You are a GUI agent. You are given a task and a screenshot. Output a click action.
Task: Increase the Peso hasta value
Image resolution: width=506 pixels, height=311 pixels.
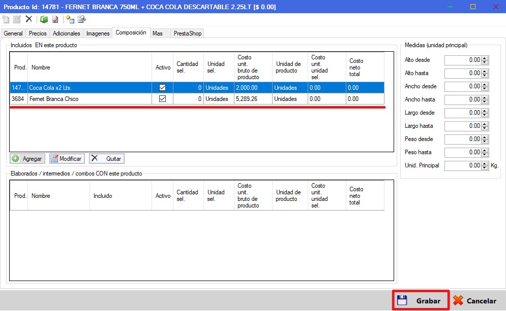485,151
